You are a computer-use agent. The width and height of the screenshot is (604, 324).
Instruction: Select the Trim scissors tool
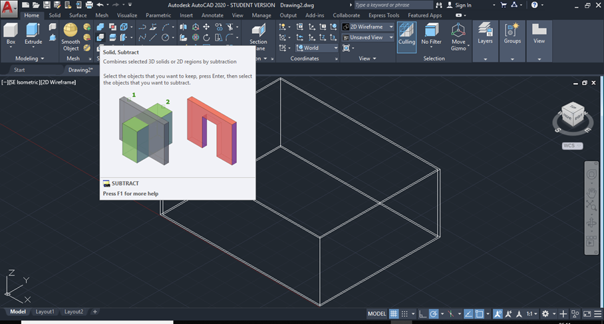click(x=230, y=27)
